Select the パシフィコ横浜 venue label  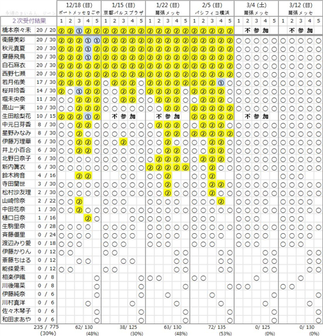pos(212,13)
